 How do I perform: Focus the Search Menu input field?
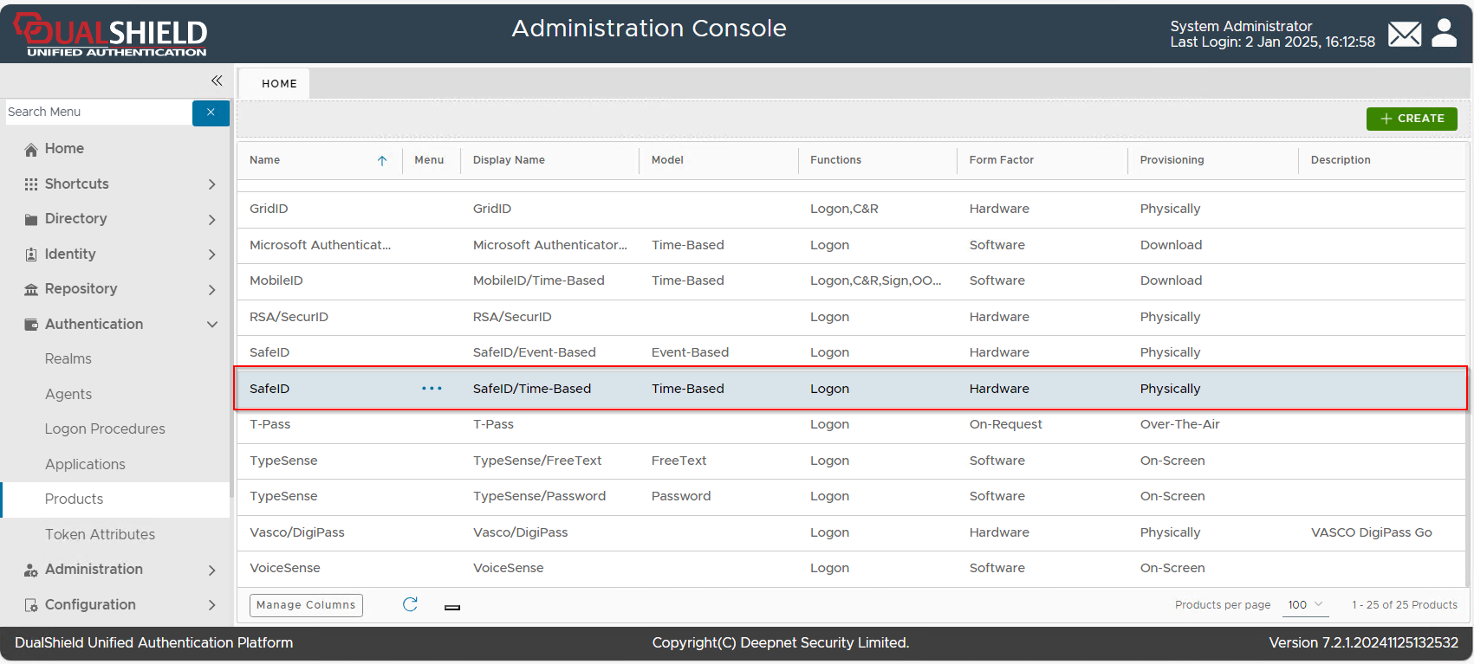tap(97, 113)
